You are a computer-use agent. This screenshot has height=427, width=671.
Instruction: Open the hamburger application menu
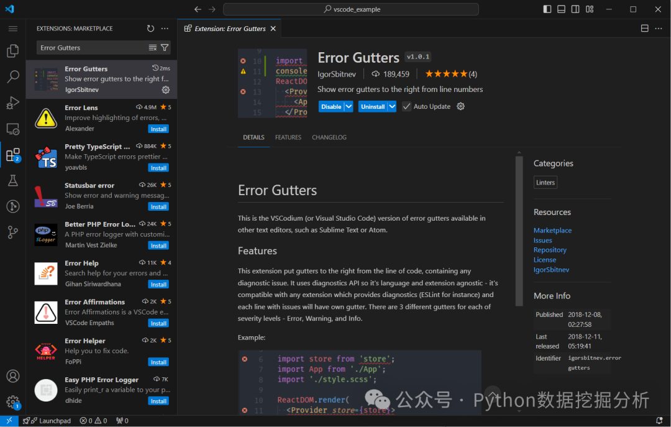click(x=13, y=29)
